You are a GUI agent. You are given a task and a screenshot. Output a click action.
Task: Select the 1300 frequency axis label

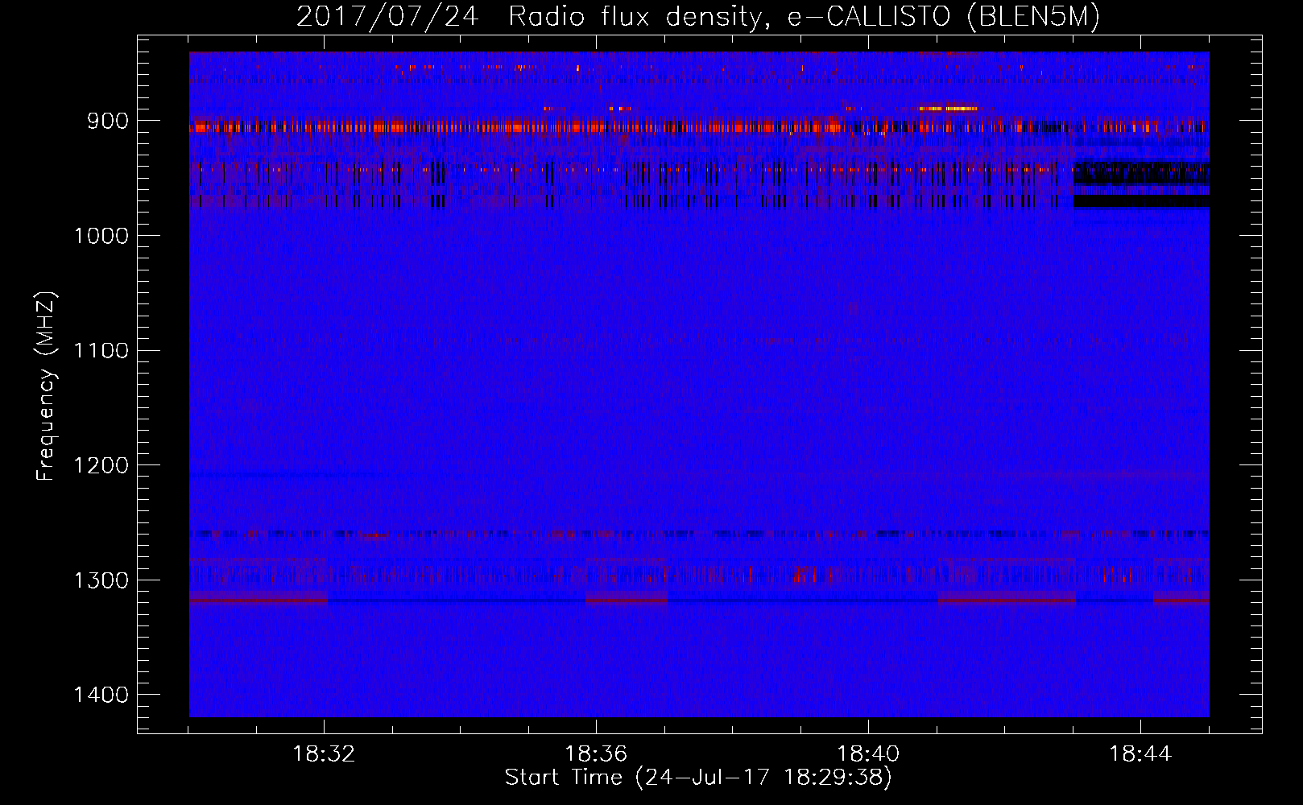101,580
